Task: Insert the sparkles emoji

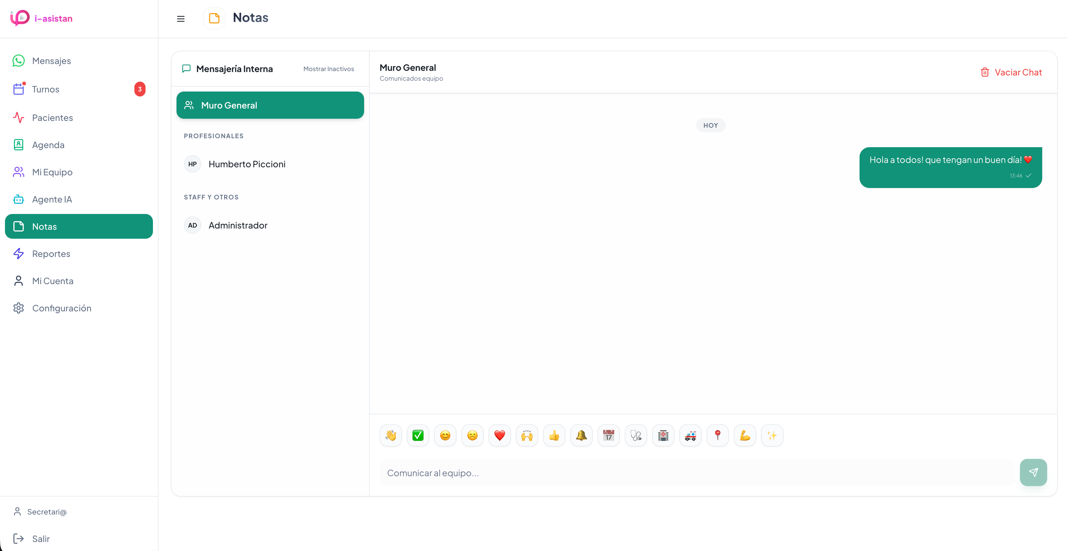Action: 772,436
